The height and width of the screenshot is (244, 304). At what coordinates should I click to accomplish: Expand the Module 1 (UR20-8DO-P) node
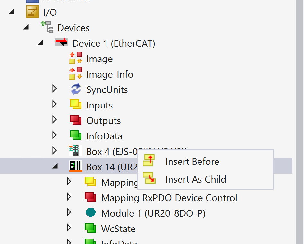click(69, 212)
